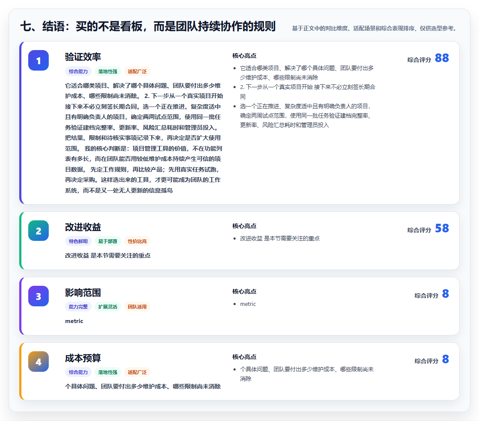Image resolution: width=479 pixels, height=421 pixels.
Task: Click the 综合能力 tag under 成本预算
Action: coord(78,372)
